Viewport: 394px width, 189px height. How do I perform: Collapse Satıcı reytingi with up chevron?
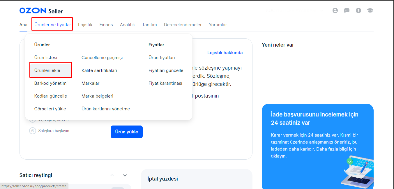(x=112, y=175)
